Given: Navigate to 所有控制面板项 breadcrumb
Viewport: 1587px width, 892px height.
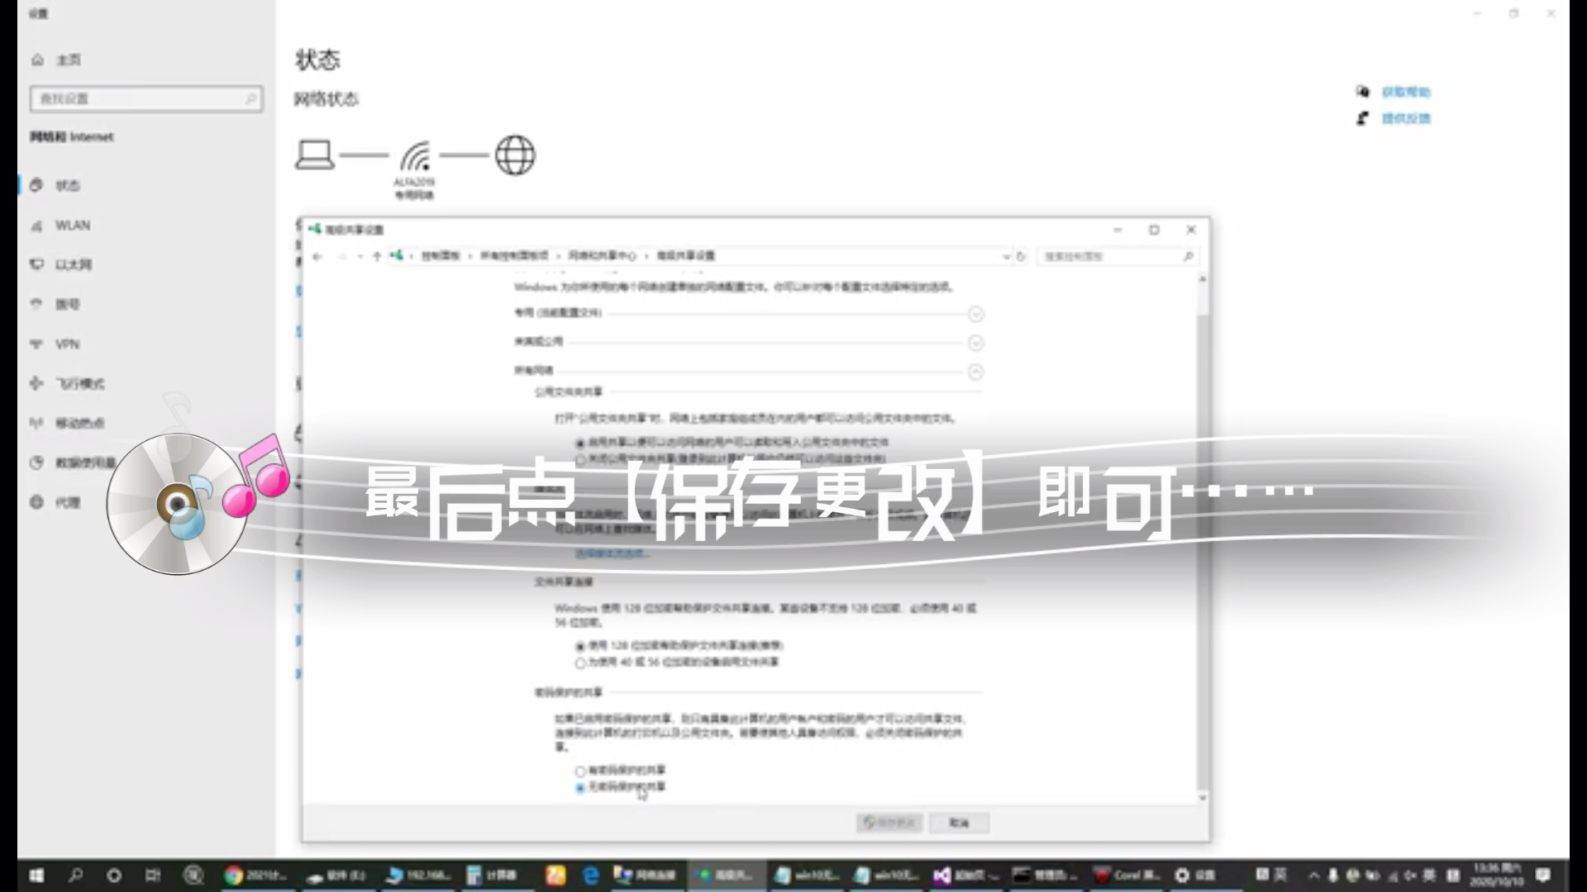Looking at the screenshot, I should tap(514, 256).
